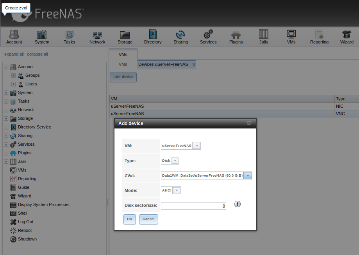
Task: Open Shell in the sidebar tree
Action: pyautogui.click(x=18, y=213)
